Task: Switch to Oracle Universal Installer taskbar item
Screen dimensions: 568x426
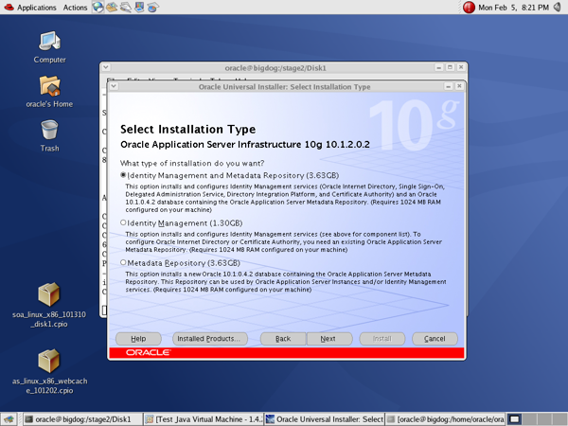Action: 324,419
